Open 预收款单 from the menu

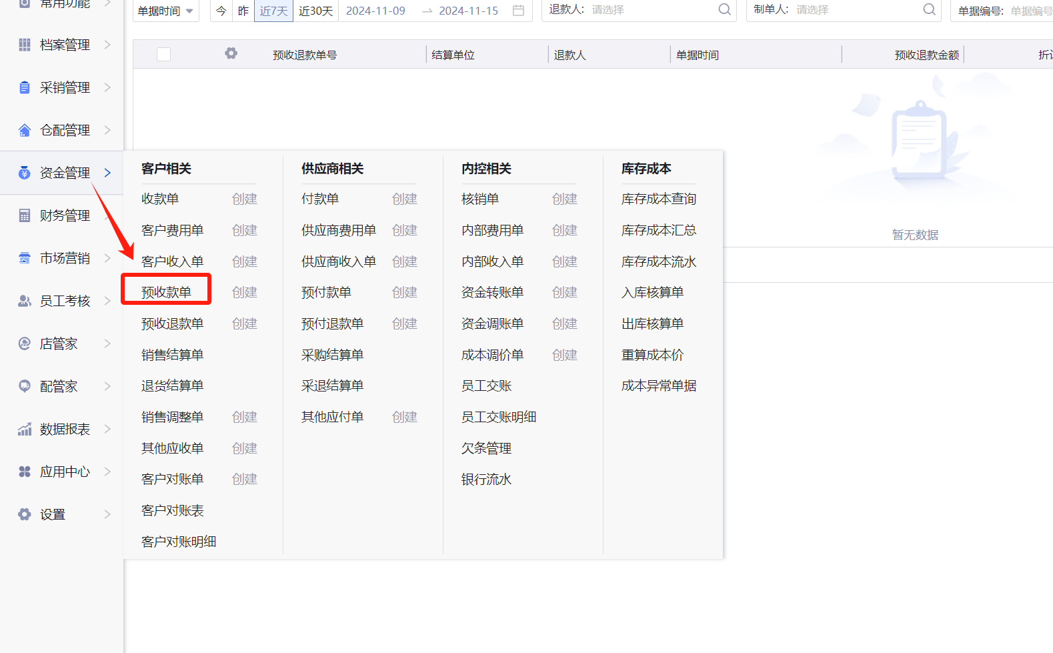click(166, 292)
